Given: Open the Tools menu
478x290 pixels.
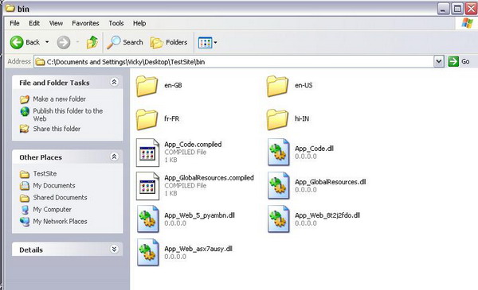Looking at the screenshot, I should tap(116, 23).
